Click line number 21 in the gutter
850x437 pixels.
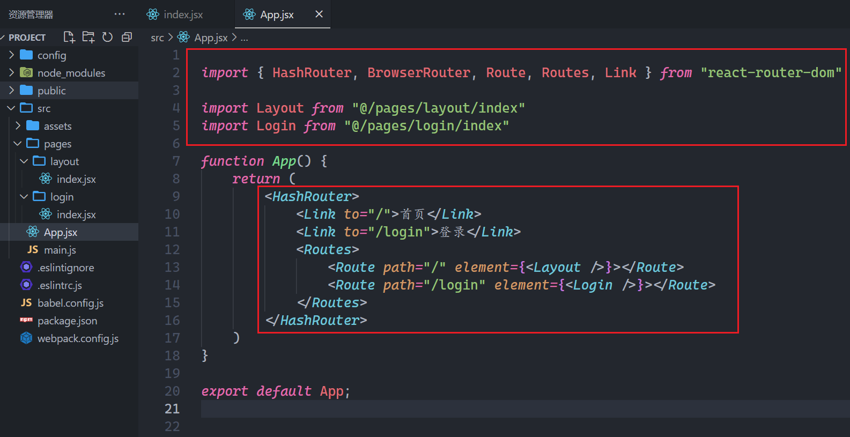point(172,409)
